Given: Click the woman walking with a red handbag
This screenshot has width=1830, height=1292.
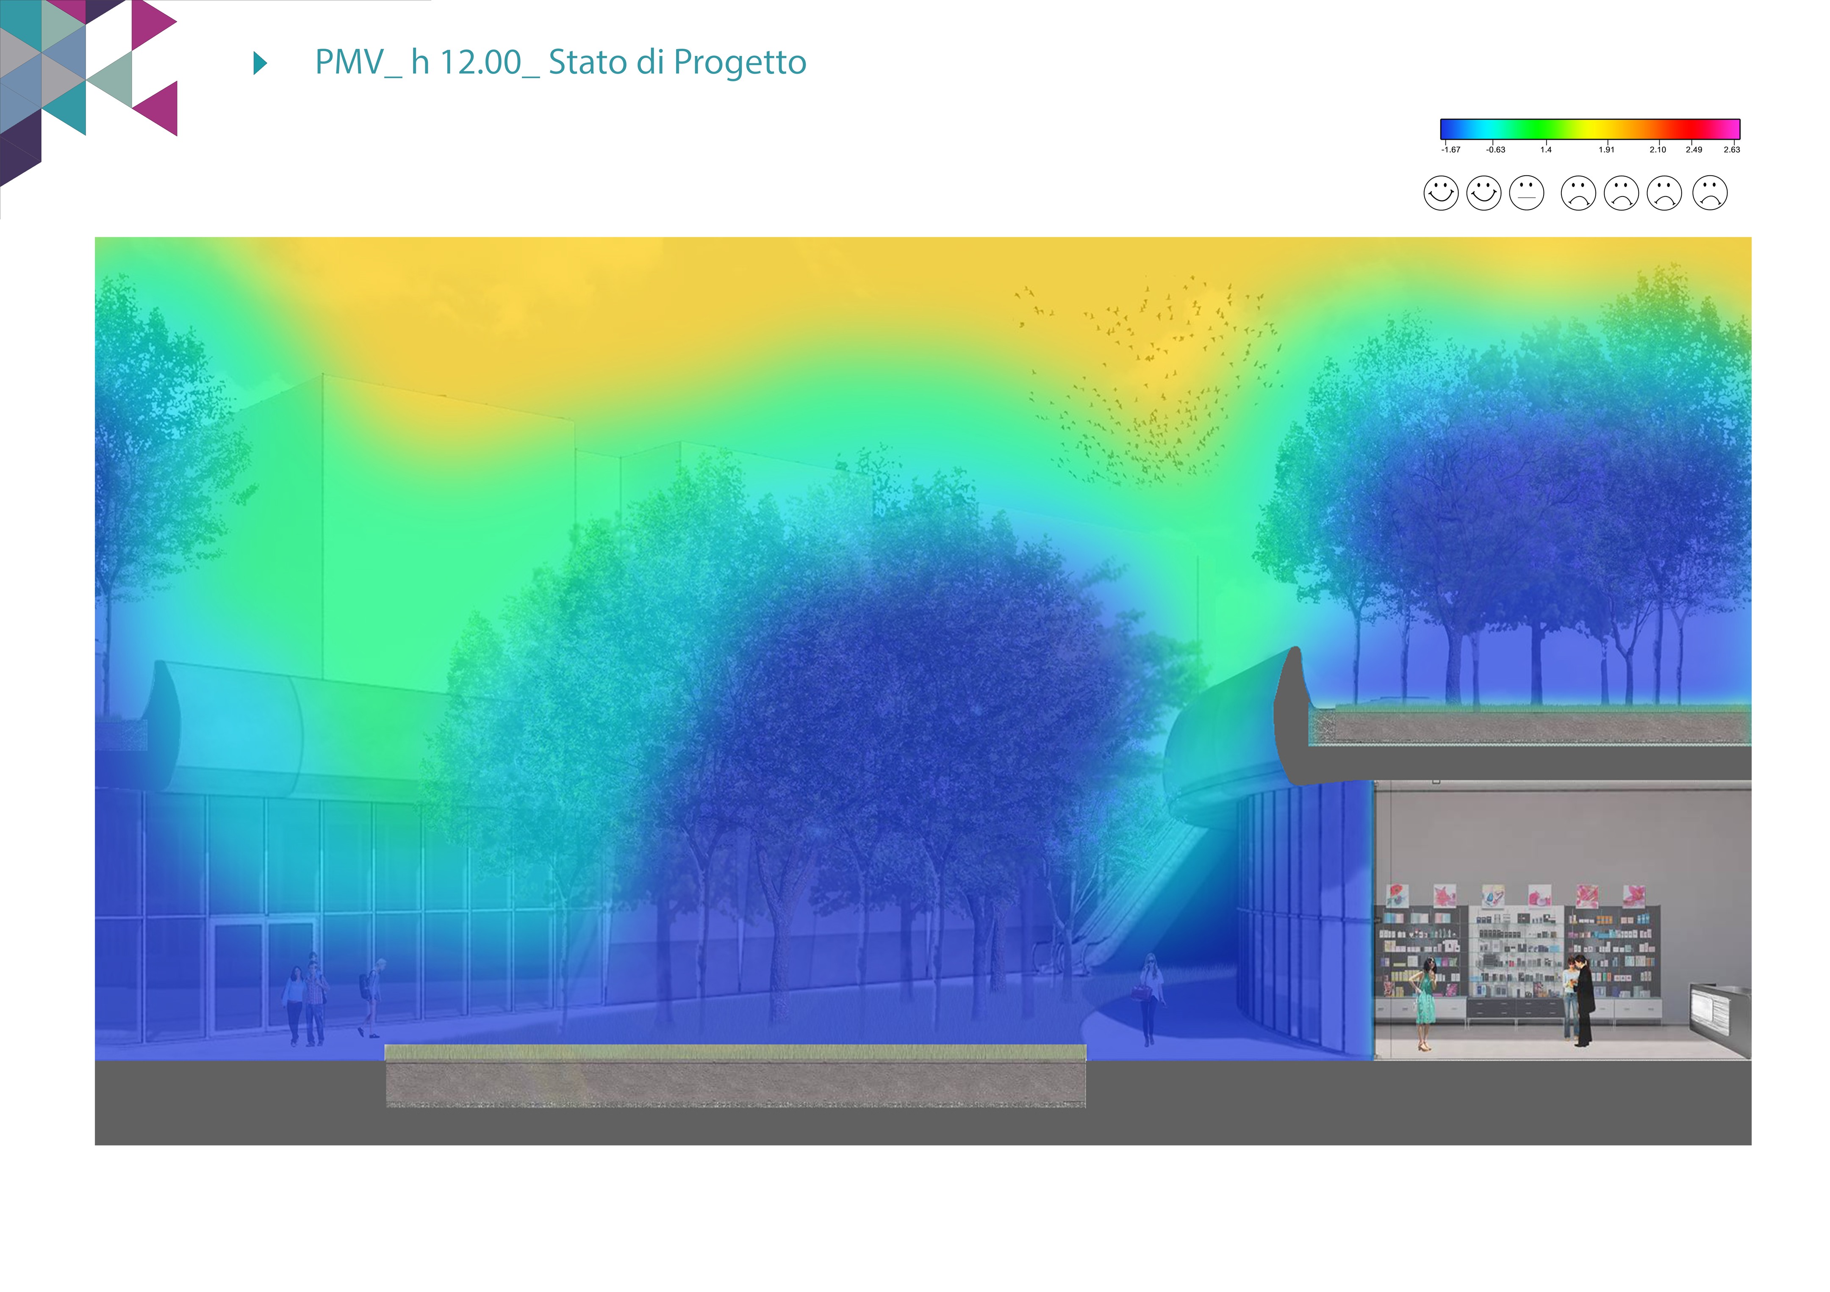Looking at the screenshot, I should tap(1148, 999).
